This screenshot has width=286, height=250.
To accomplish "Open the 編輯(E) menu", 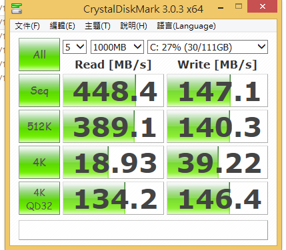I will (62, 26).
